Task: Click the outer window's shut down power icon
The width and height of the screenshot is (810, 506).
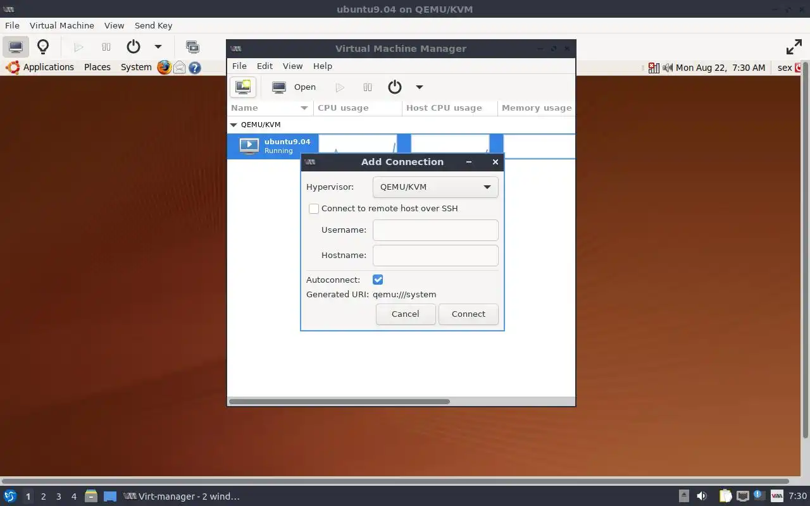Action: pyautogui.click(x=133, y=47)
